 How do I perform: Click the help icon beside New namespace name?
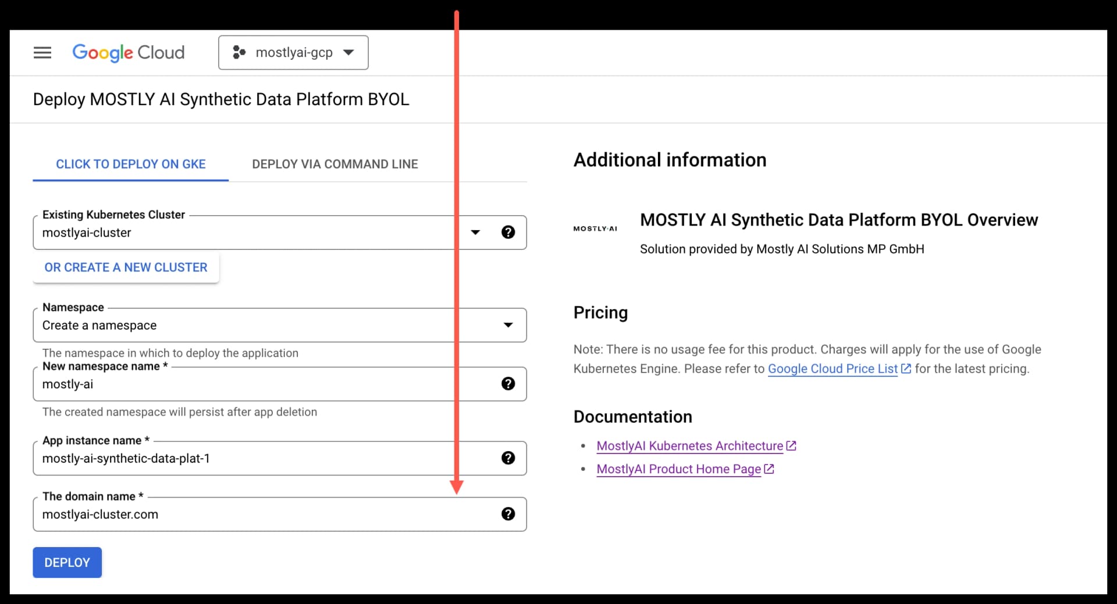[508, 384]
